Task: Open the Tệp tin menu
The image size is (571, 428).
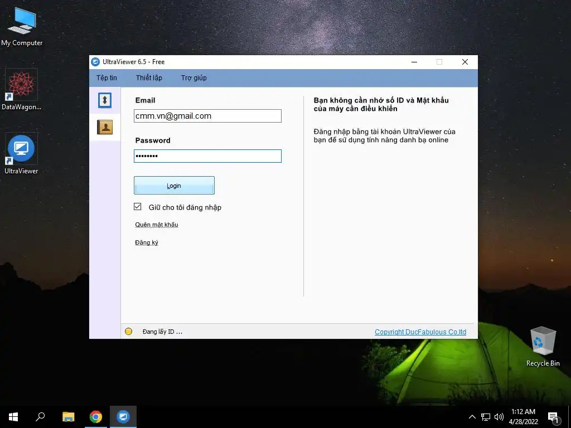Action: tap(107, 78)
